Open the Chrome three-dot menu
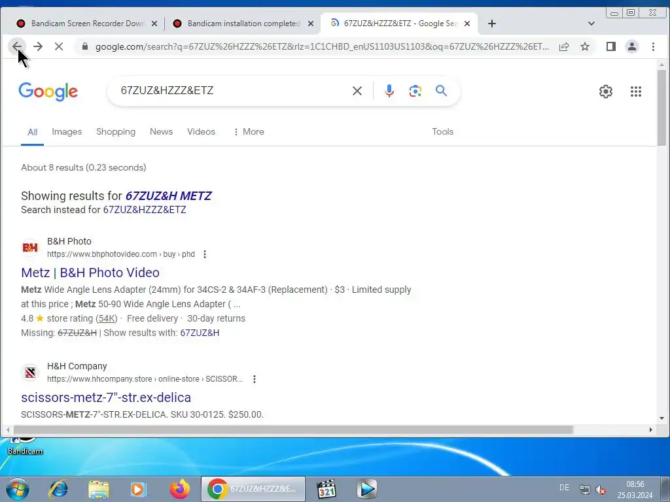The height and width of the screenshot is (502, 670). pyautogui.click(x=653, y=46)
